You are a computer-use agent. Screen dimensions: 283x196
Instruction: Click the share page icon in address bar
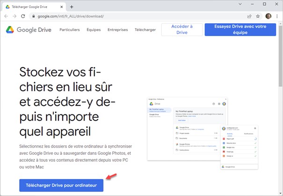tap(249, 16)
